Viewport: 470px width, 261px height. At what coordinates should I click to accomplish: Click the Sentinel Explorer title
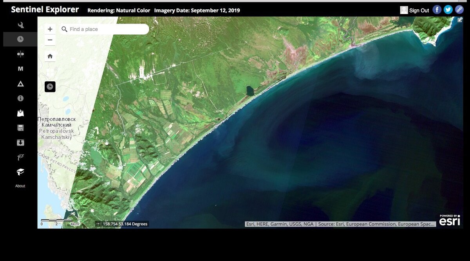(x=45, y=10)
